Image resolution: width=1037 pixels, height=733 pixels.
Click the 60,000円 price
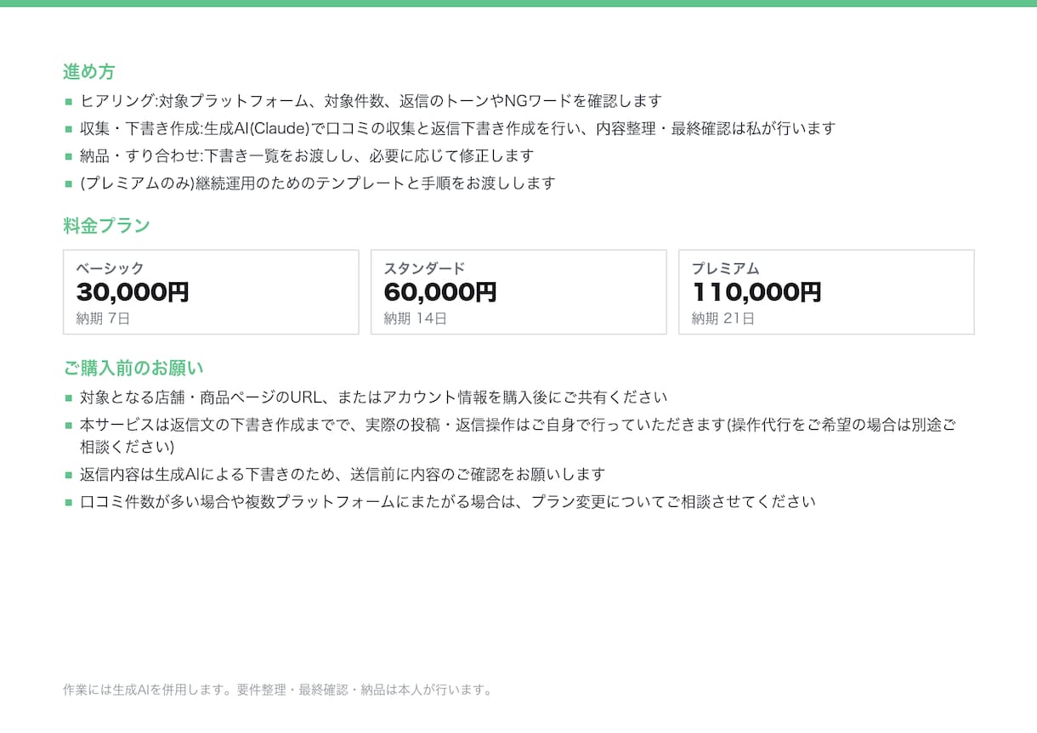[x=440, y=292]
